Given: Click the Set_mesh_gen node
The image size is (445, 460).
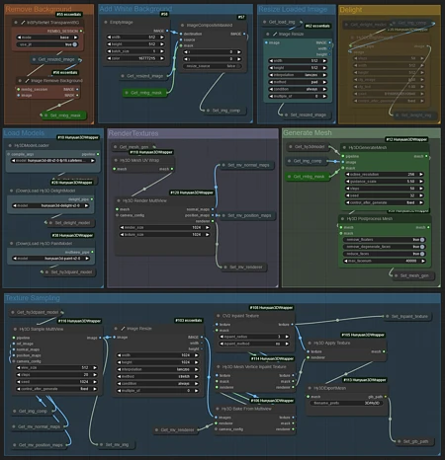Looking at the screenshot, I should 414,275.
